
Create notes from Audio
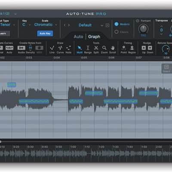pyautogui.click(x=21, y=48)
